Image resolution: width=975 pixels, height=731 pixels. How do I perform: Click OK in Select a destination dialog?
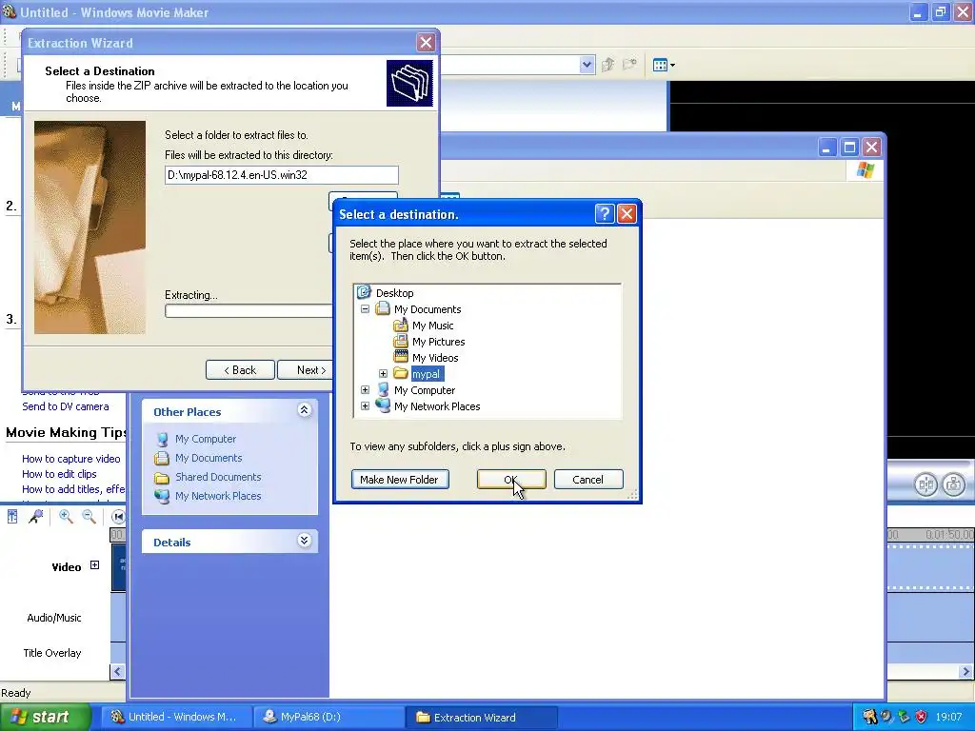pos(511,480)
